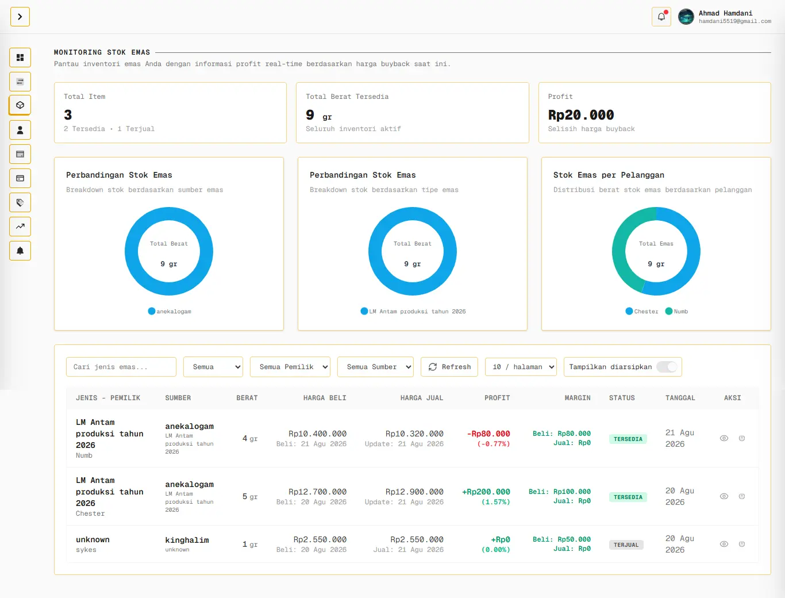
Task: Open the dashboard grid icon in sidebar
Action: tap(20, 57)
